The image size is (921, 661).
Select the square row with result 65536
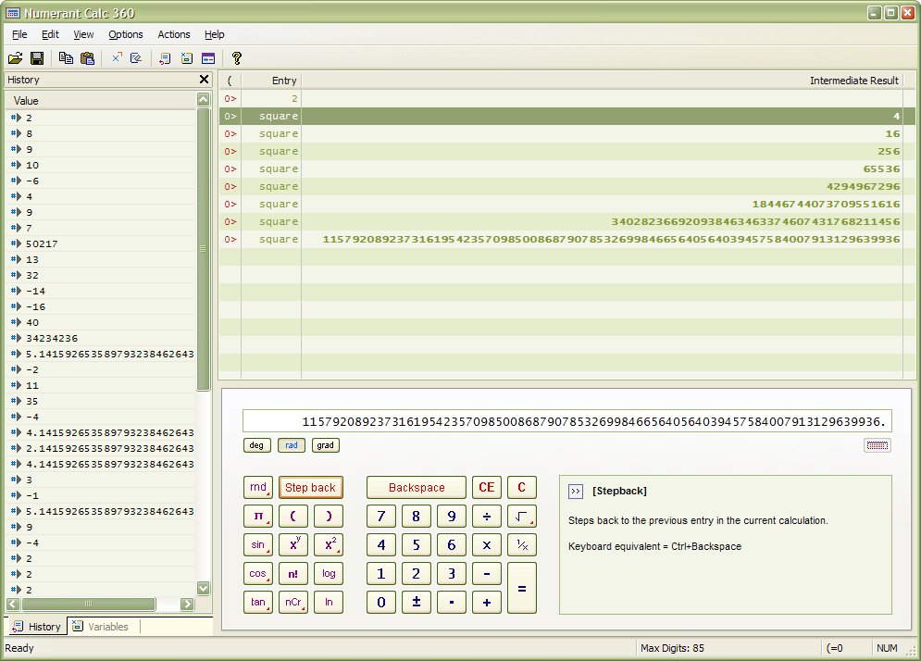567,168
